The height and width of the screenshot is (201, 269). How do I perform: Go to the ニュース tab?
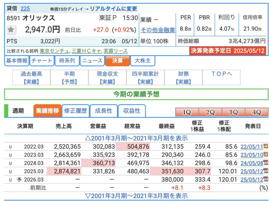(x=92, y=61)
